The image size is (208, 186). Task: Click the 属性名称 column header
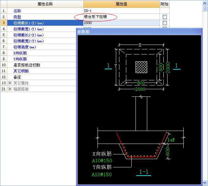(x=45, y=4)
